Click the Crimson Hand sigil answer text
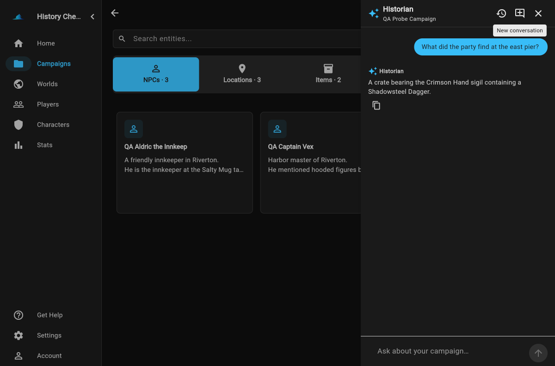The height and width of the screenshot is (366, 555). (444, 87)
